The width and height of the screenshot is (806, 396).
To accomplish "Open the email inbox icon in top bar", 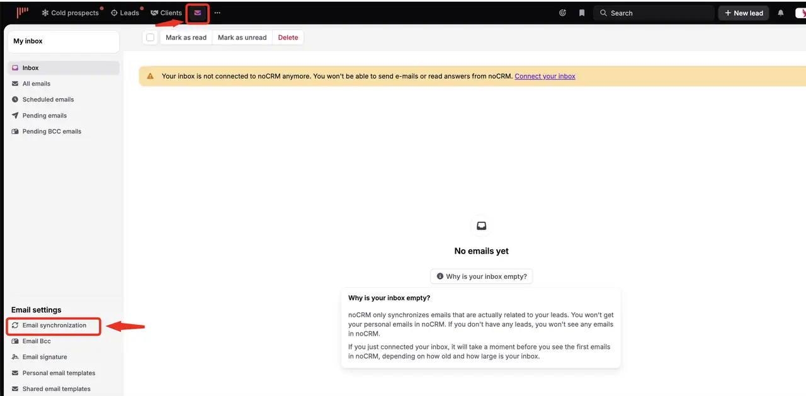I will [x=198, y=13].
